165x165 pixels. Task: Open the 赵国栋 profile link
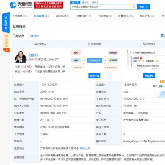(x=34, y=55)
